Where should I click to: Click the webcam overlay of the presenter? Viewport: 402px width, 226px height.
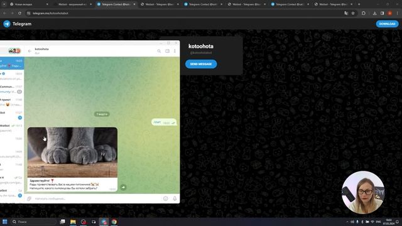pos(363,193)
